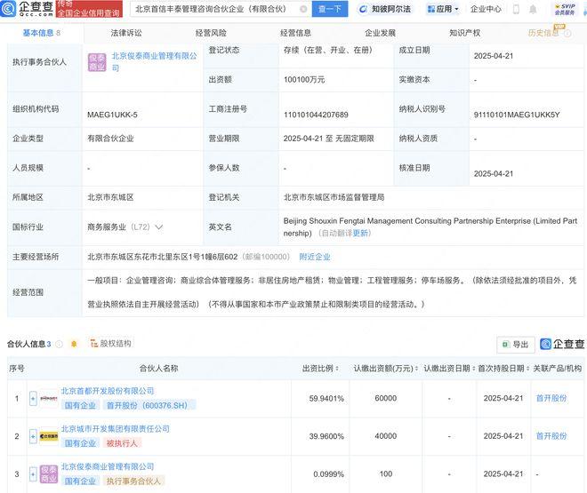Select the 100100万元 capital value
Viewport: 587px width, 493px height.
[x=304, y=80]
